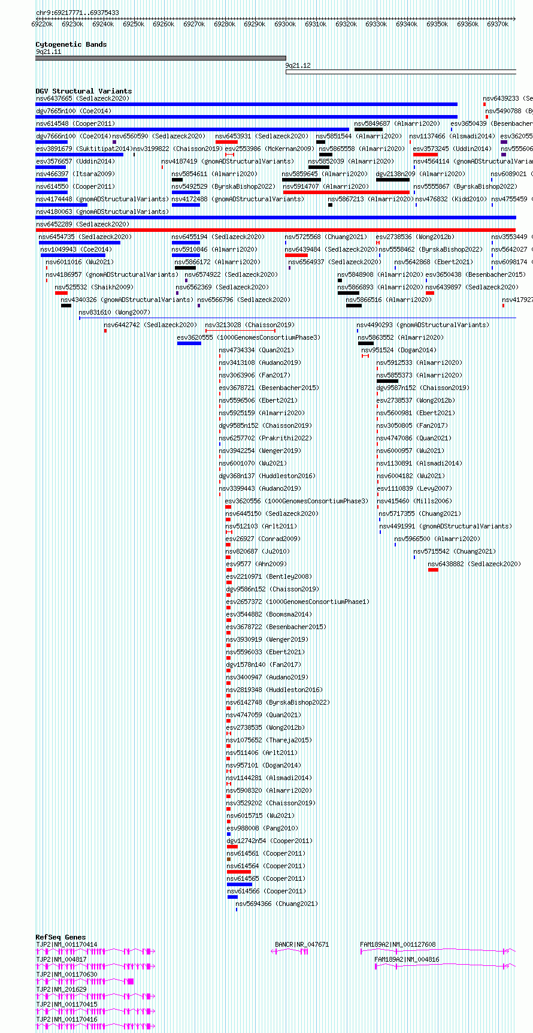Open variant nsv6438882 (Sedlazeck2020)
This screenshot has height=1033, width=533.
coord(474,564)
